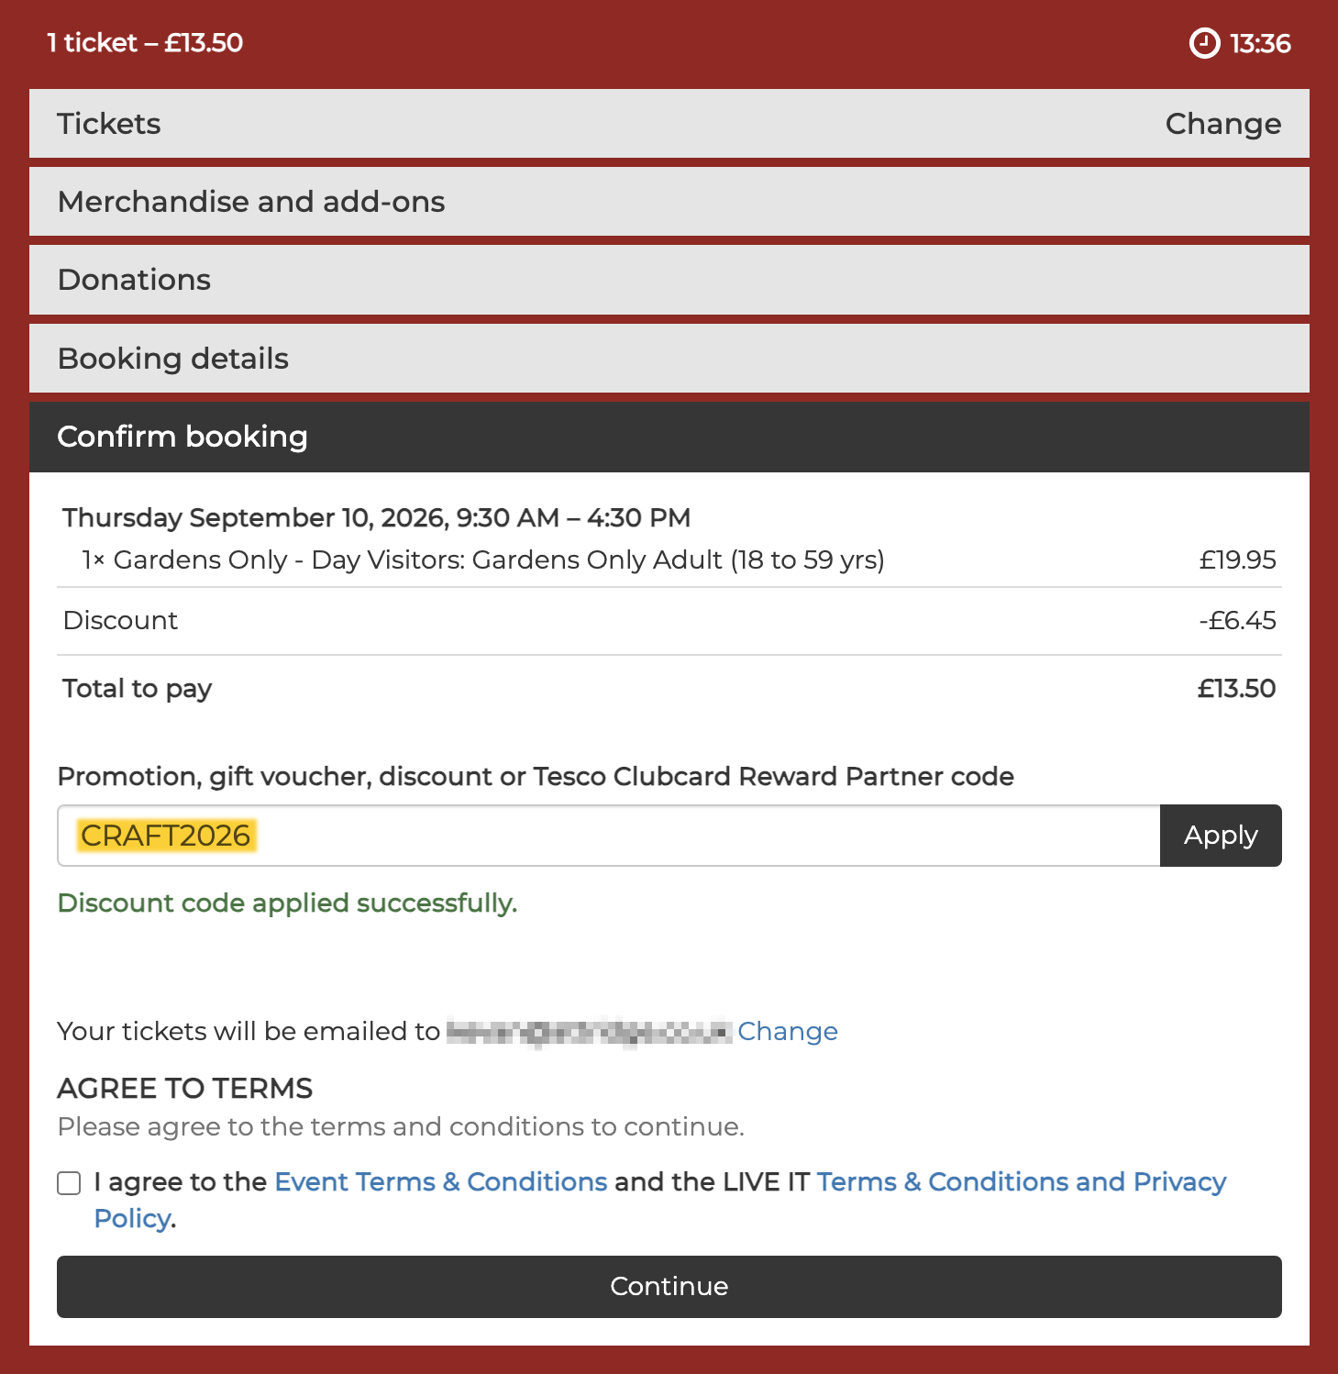This screenshot has width=1338, height=1374.
Task: Click Change to edit your tickets
Action: (1223, 123)
